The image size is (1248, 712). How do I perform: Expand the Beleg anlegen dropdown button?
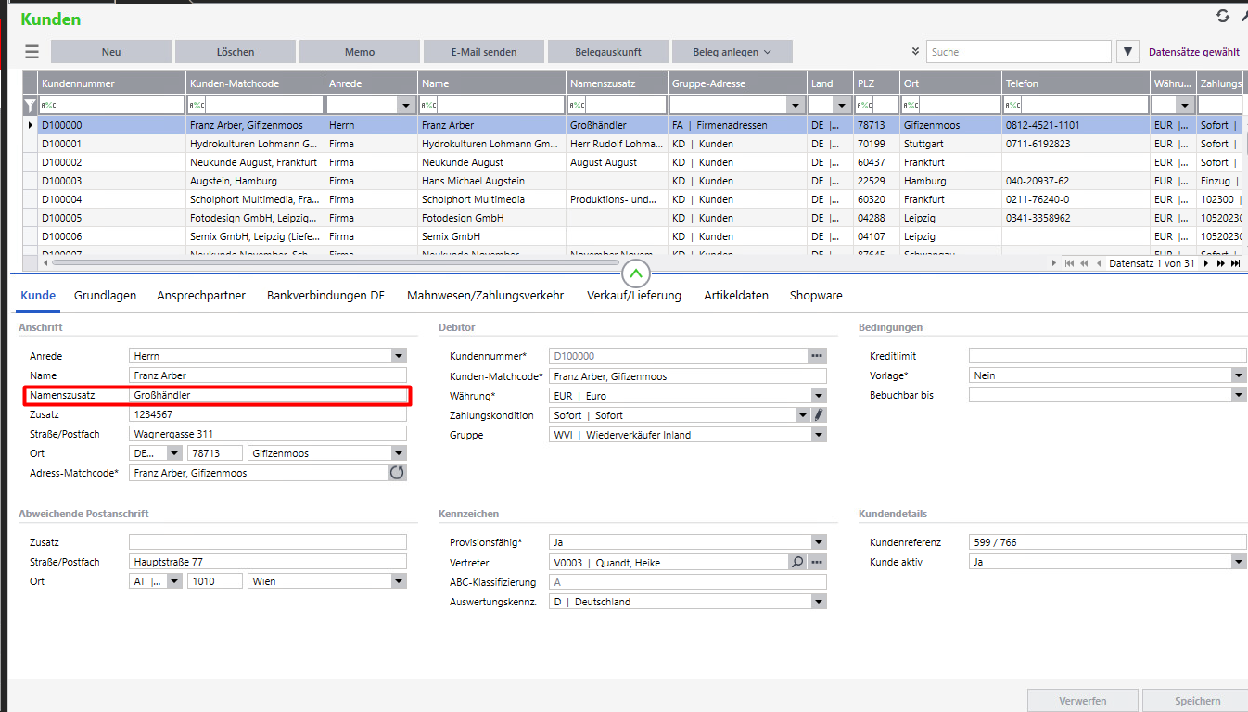tap(732, 52)
